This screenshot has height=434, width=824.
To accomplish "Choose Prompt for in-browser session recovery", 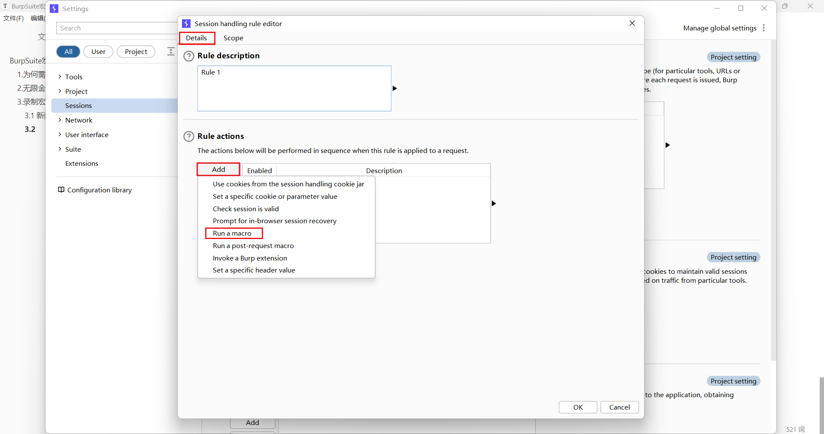I will (286, 221).
